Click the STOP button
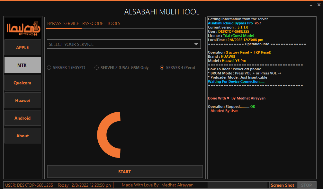 [x=307, y=185]
